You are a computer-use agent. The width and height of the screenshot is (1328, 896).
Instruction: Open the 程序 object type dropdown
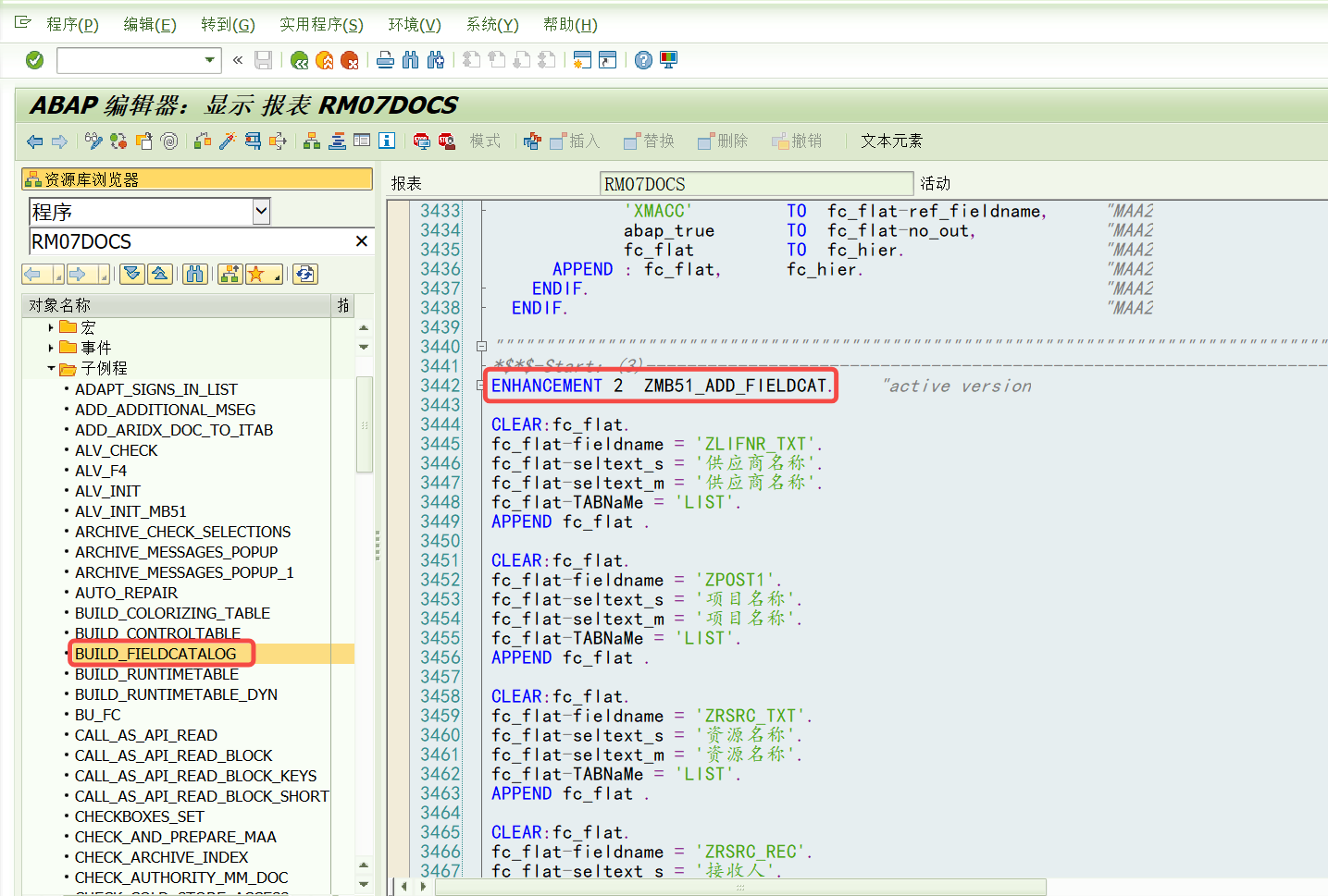(x=261, y=212)
